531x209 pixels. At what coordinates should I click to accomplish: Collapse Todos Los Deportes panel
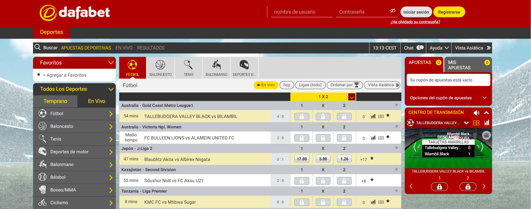click(x=111, y=89)
